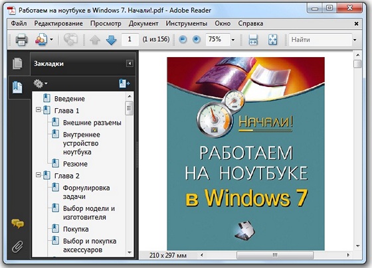Open Выбор и покупка аксессуаров bookmark
The width and height of the screenshot is (372, 268).
tap(90, 245)
